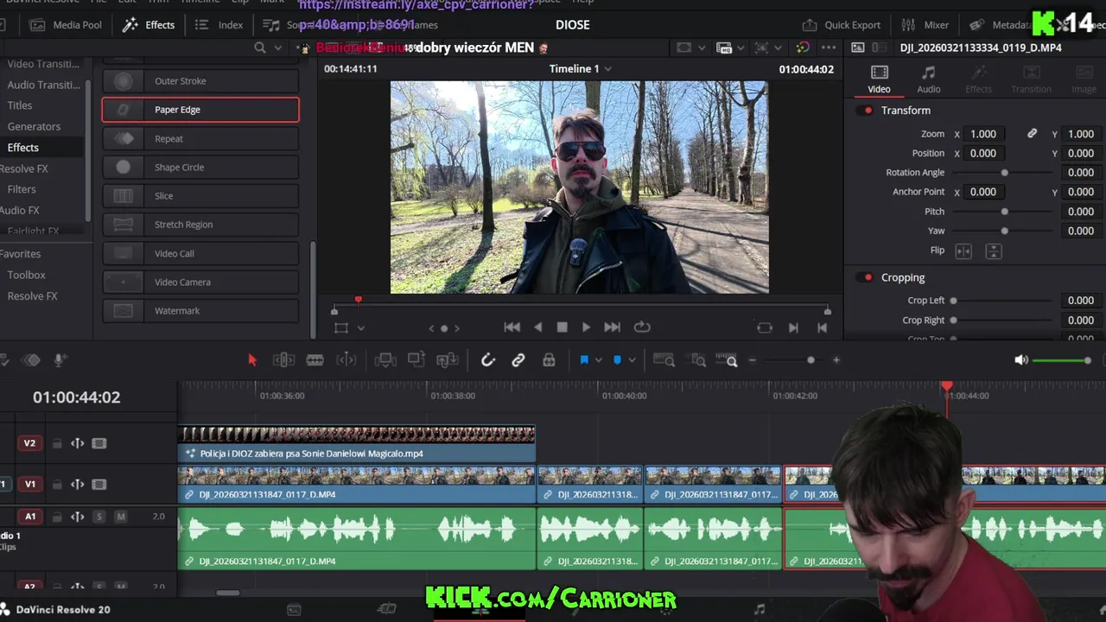This screenshot has height=622, width=1106.
Task: Go to previous clip edit point
Action: tap(822, 327)
